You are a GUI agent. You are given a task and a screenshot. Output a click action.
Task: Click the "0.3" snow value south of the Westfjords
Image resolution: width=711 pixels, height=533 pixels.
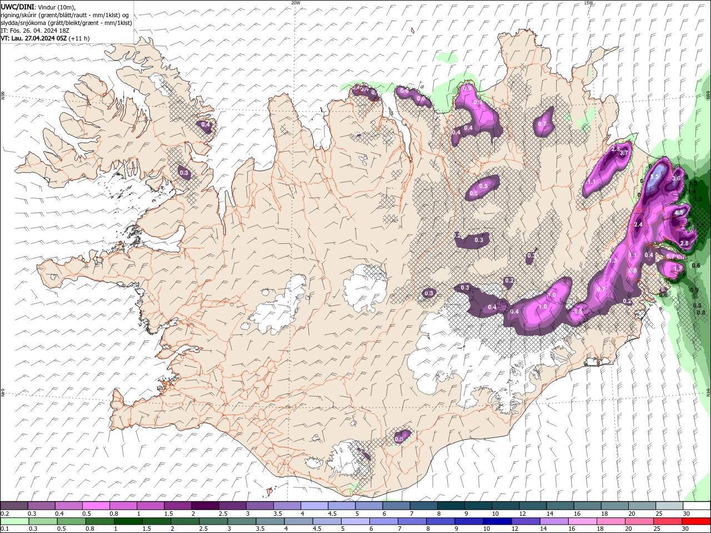[x=184, y=173]
